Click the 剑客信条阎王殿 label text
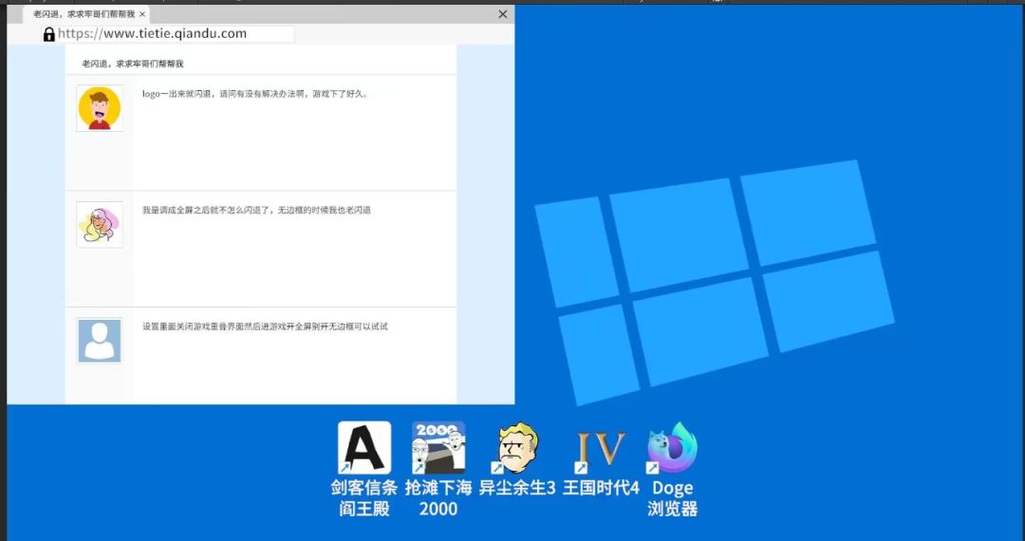1025x541 pixels. [364, 498]
